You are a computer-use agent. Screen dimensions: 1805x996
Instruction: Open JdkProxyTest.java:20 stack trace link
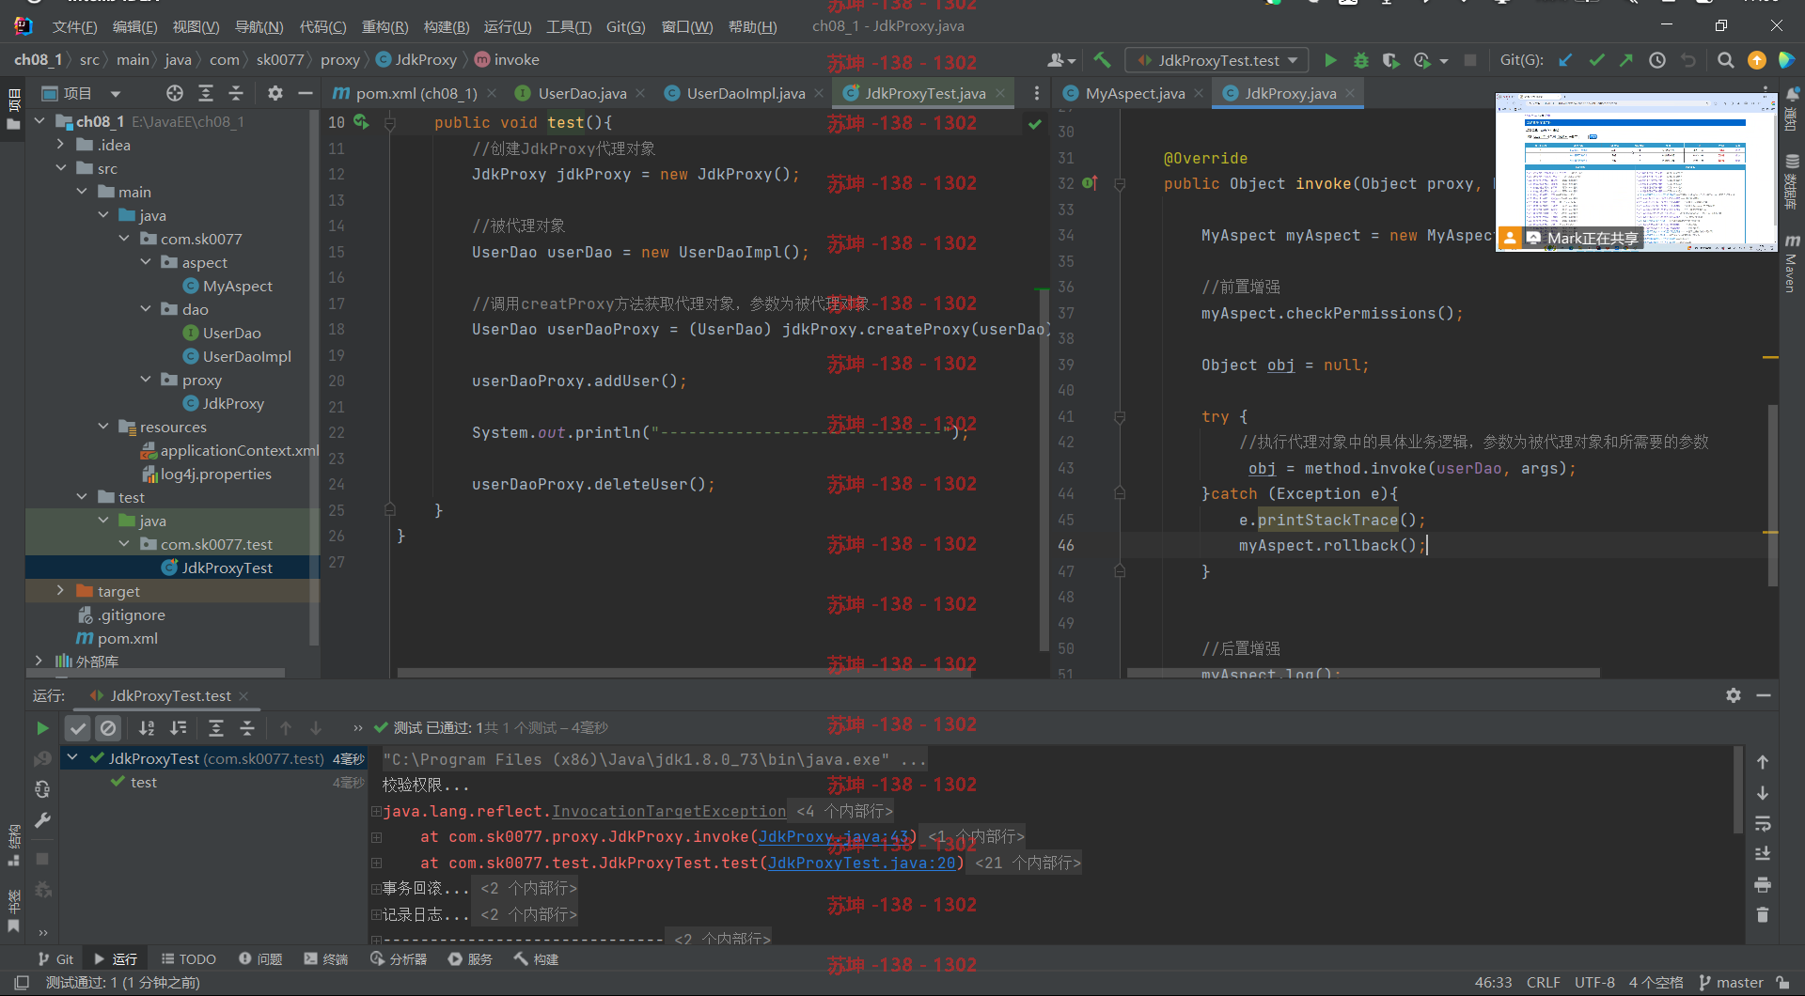tap(861, 863)
